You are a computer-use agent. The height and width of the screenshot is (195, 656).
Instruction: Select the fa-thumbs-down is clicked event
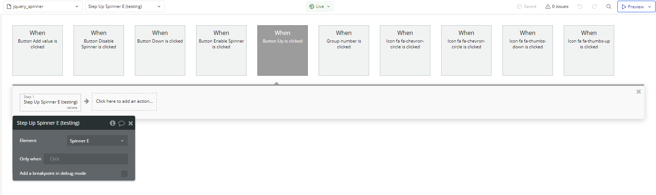click(x=528, y=50)
